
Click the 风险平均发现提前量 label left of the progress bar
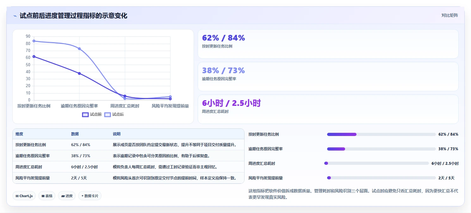[x=266, y=178]
